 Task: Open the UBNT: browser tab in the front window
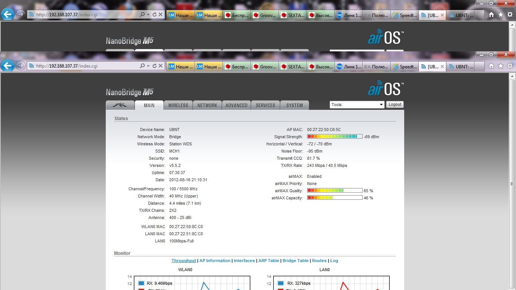[x=461, y=66]
